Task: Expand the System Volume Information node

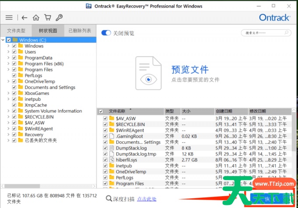Action: click(8, 111)
